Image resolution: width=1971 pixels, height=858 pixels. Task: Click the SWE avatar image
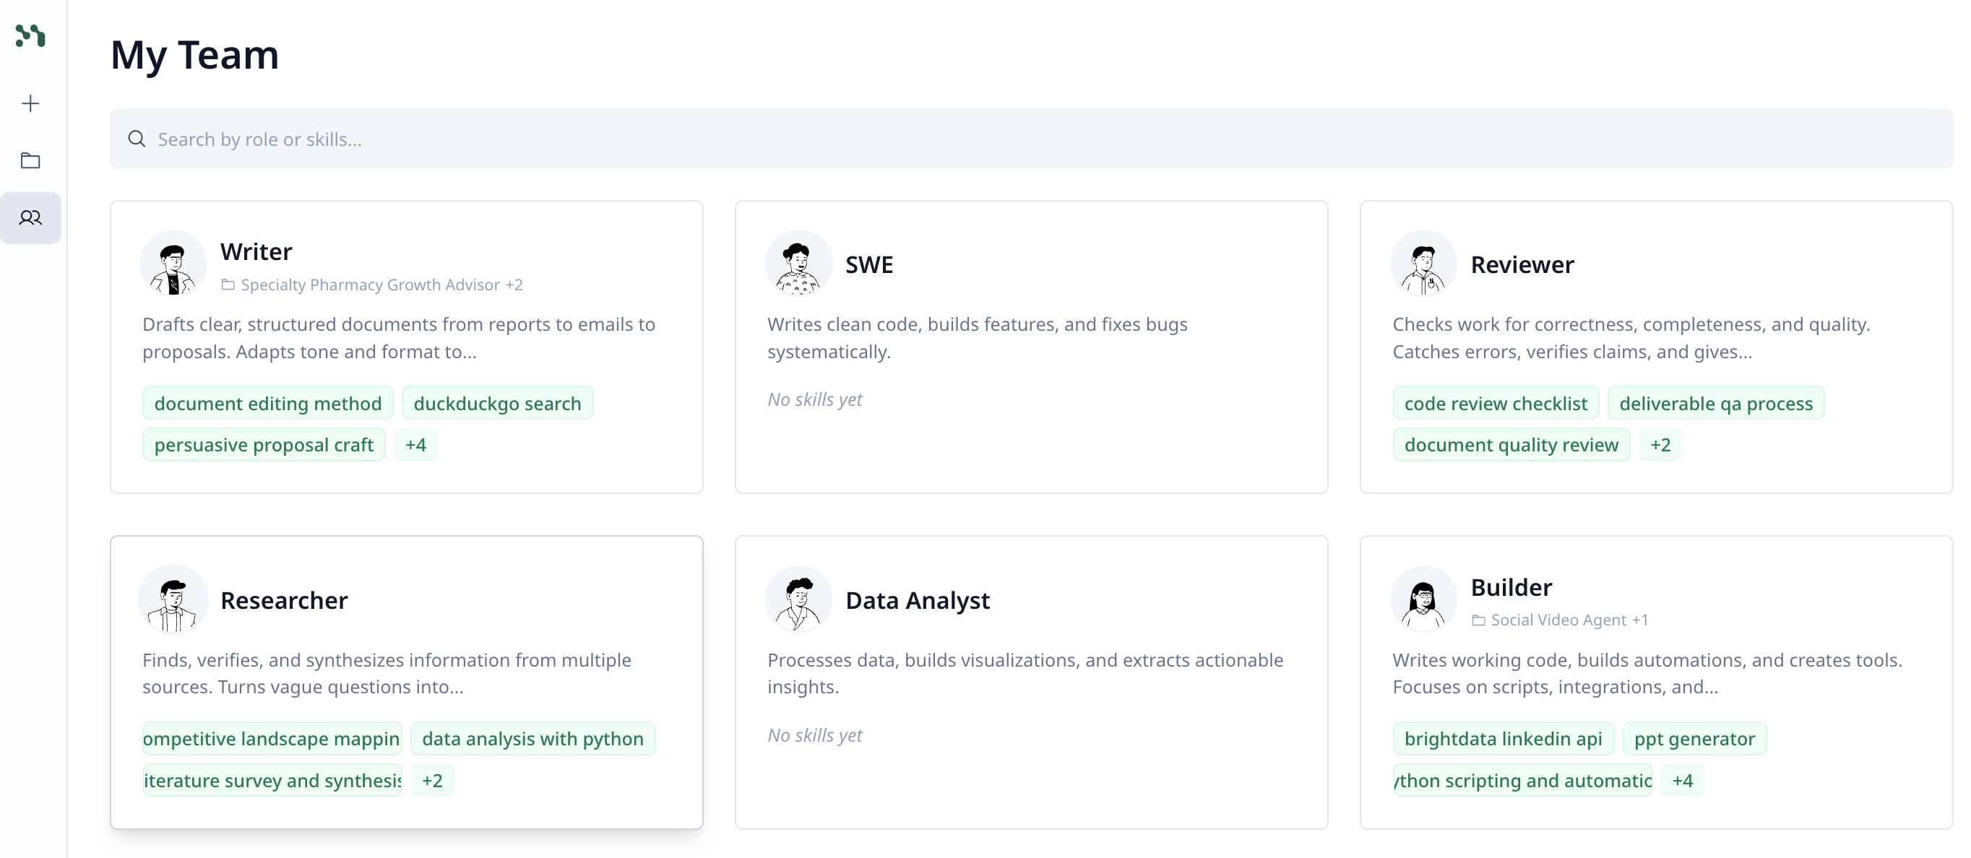coord(798,264)
